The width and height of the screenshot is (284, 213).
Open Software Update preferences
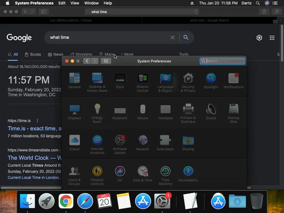pyautogui.click(x=120, y=144)
